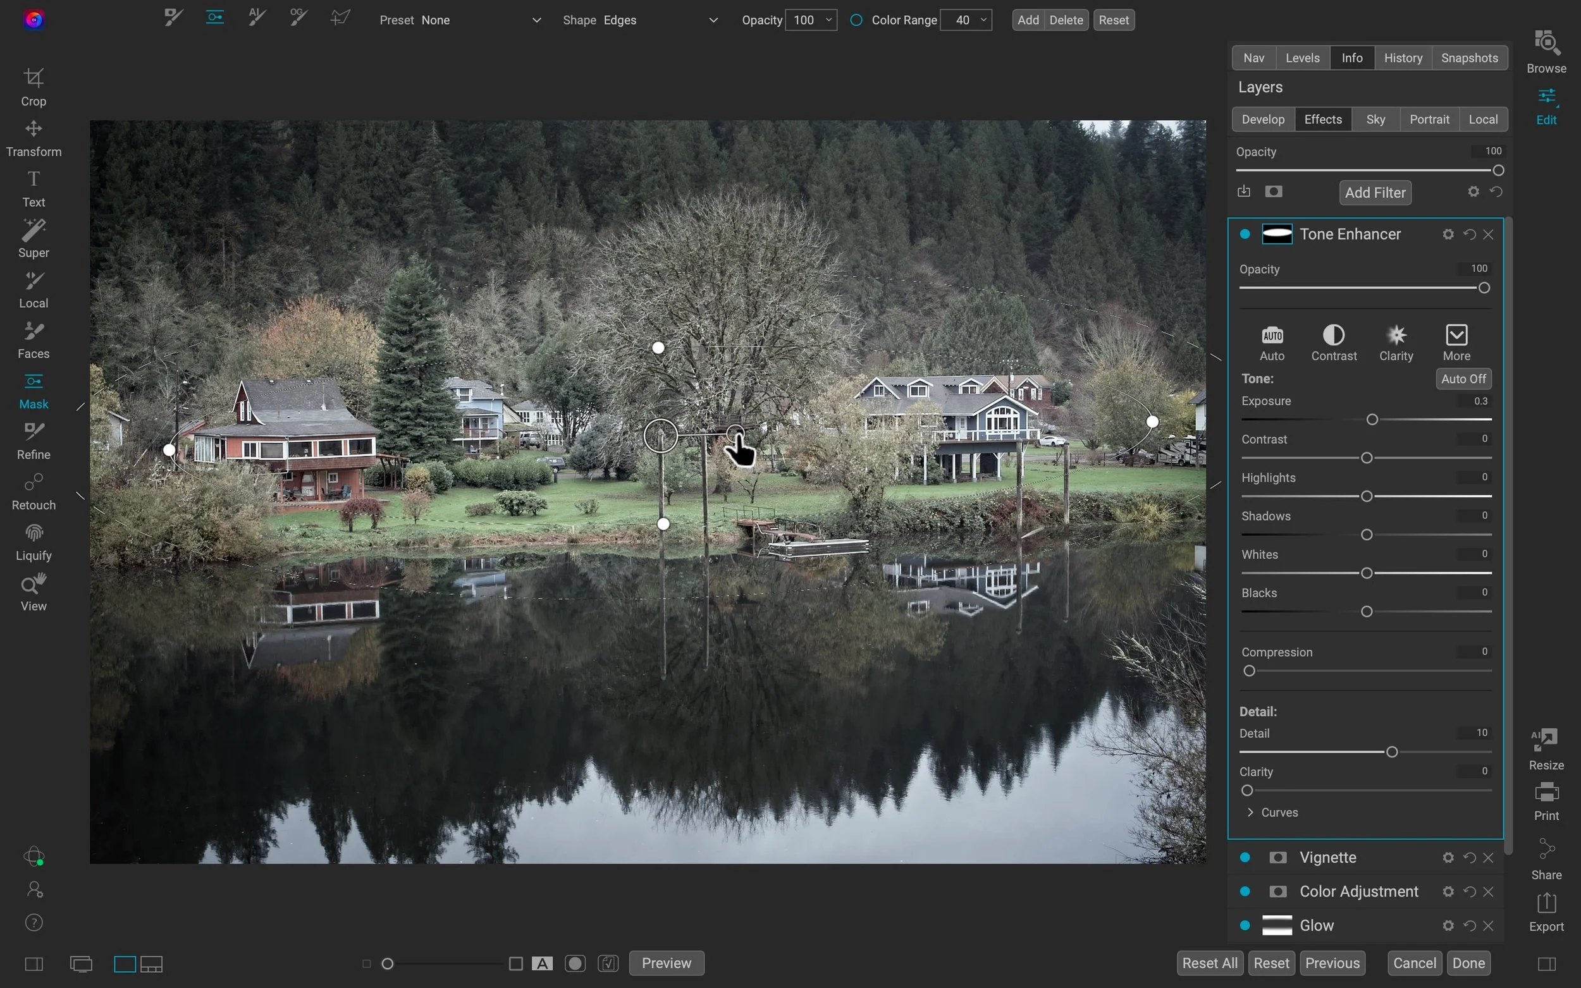
Task: Open the Develop tab
Action: point(1262,119)
